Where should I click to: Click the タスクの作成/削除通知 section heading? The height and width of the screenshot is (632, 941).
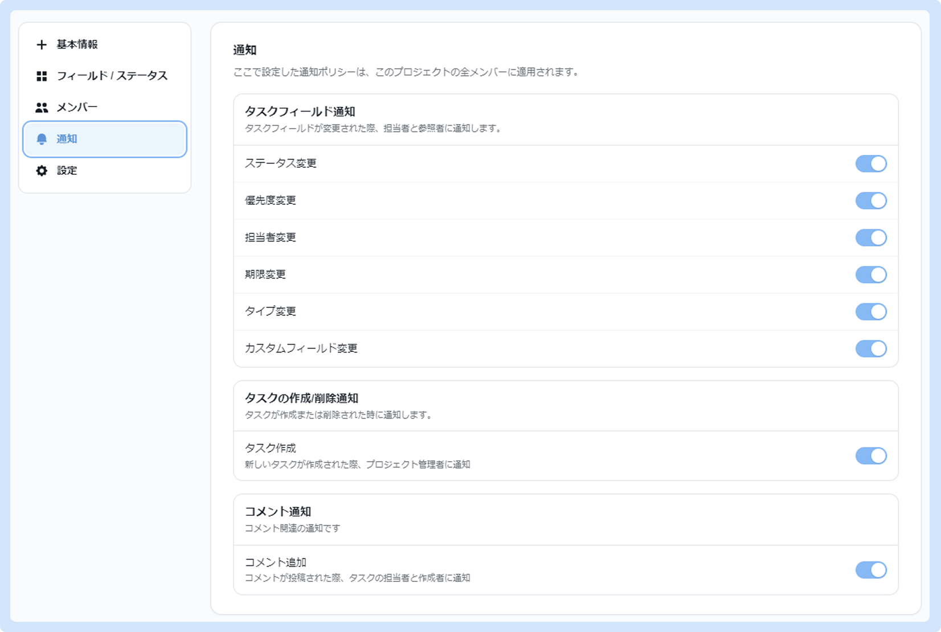301,398
